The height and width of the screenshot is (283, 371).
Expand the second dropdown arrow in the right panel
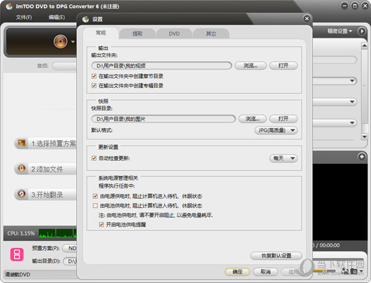pos(352,102)
